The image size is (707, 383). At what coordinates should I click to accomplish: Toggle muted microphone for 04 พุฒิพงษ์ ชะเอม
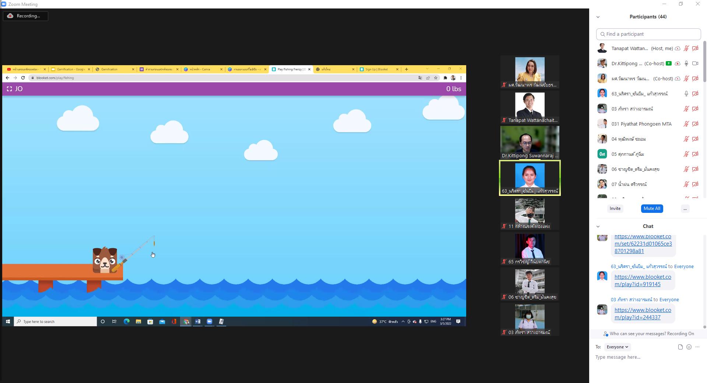686,139
